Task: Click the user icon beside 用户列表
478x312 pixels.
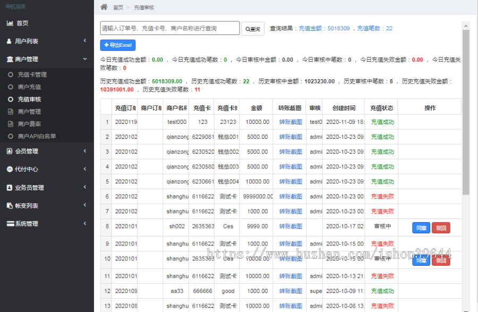Action: (x=9, y=41)
